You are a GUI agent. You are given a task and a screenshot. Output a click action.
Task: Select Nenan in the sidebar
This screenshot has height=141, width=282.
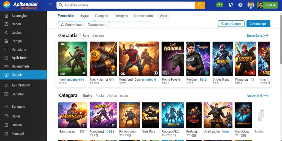coord(23,116)
